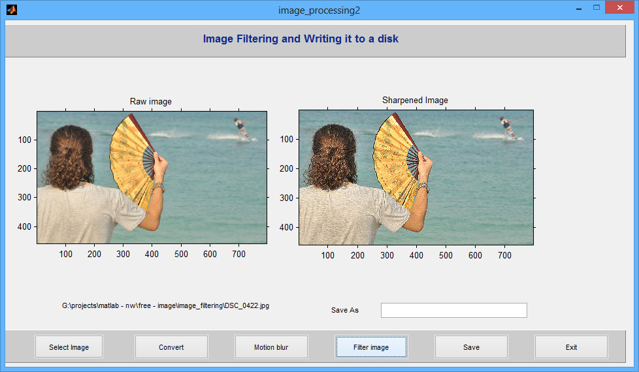Click the image_processing2 title bar text
The width and height of the screenshot is (639, 372).
pos(319,10)
